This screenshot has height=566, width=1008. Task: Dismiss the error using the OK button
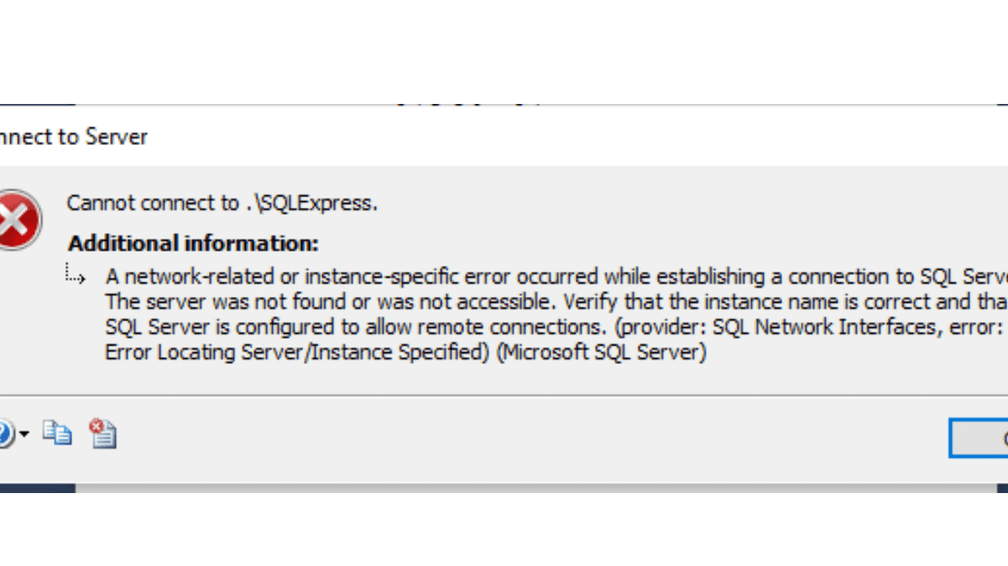(979, 438)
